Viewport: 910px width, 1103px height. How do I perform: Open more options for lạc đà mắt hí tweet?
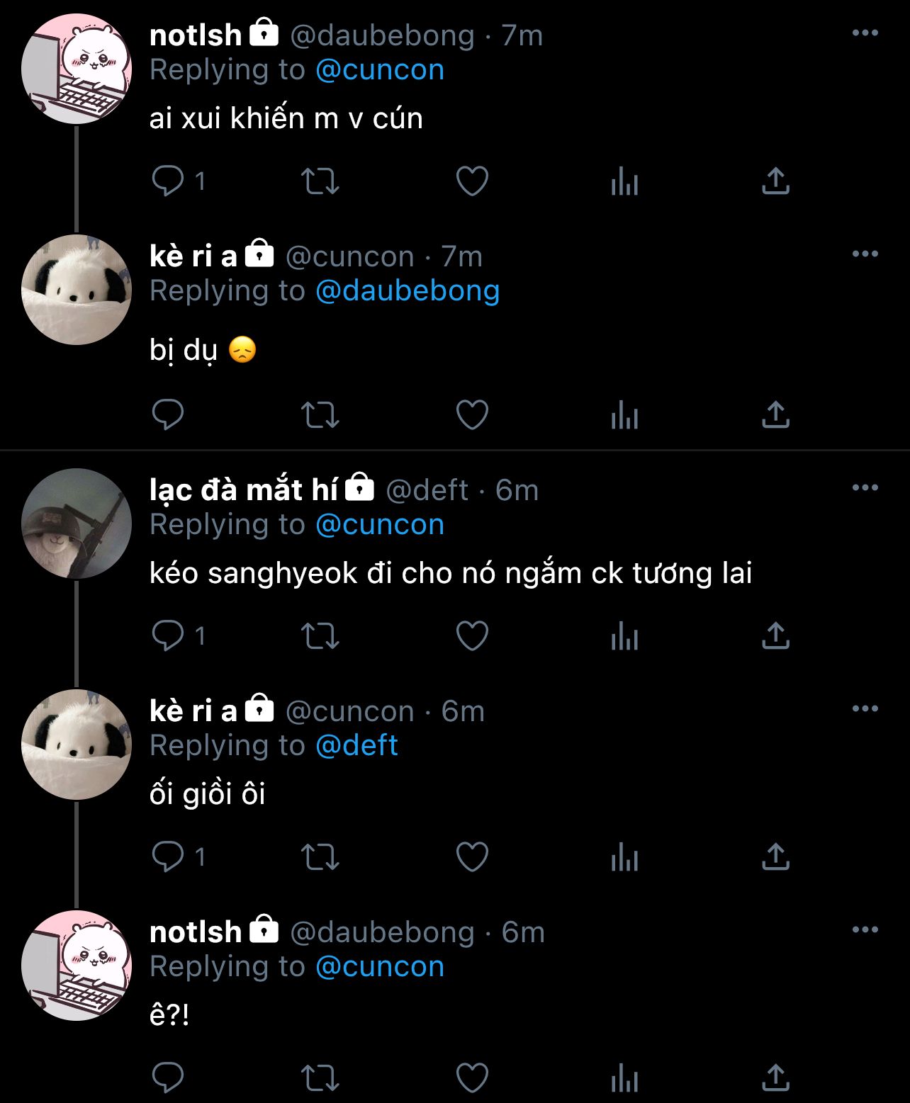pos(865,487)
